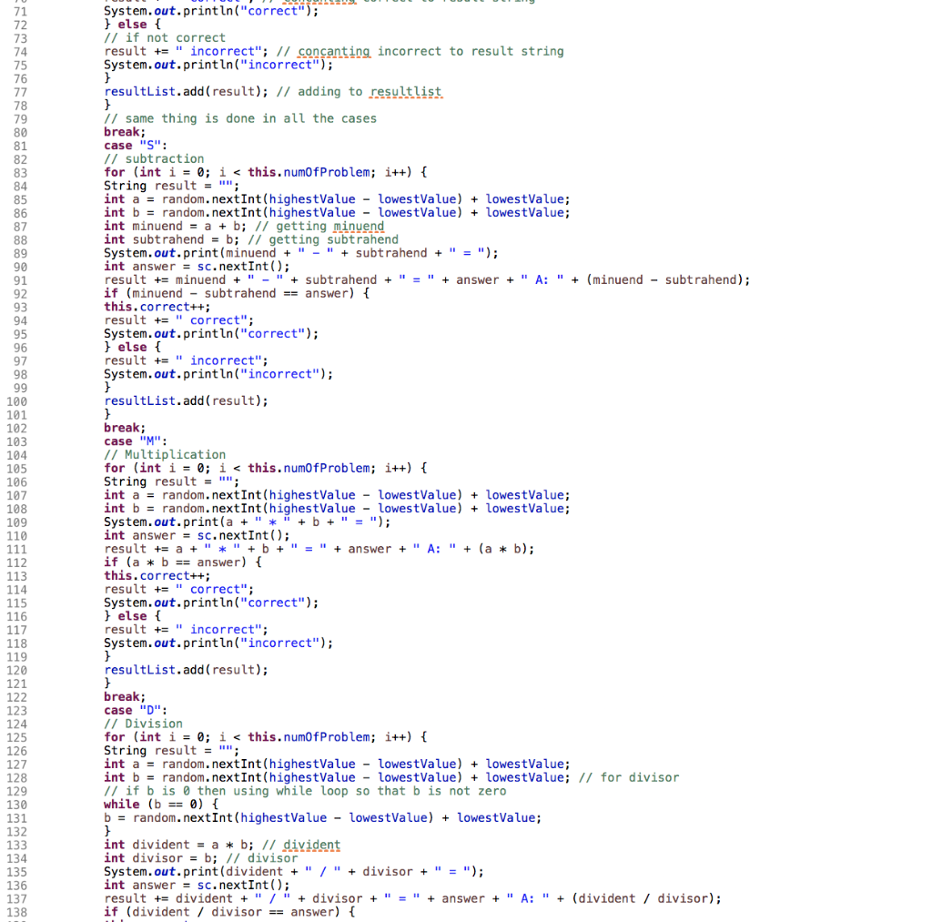Click the underlined word 'minuend' in line 87 comment
This screenshot has width=932, height=922.
click(358, 226)
